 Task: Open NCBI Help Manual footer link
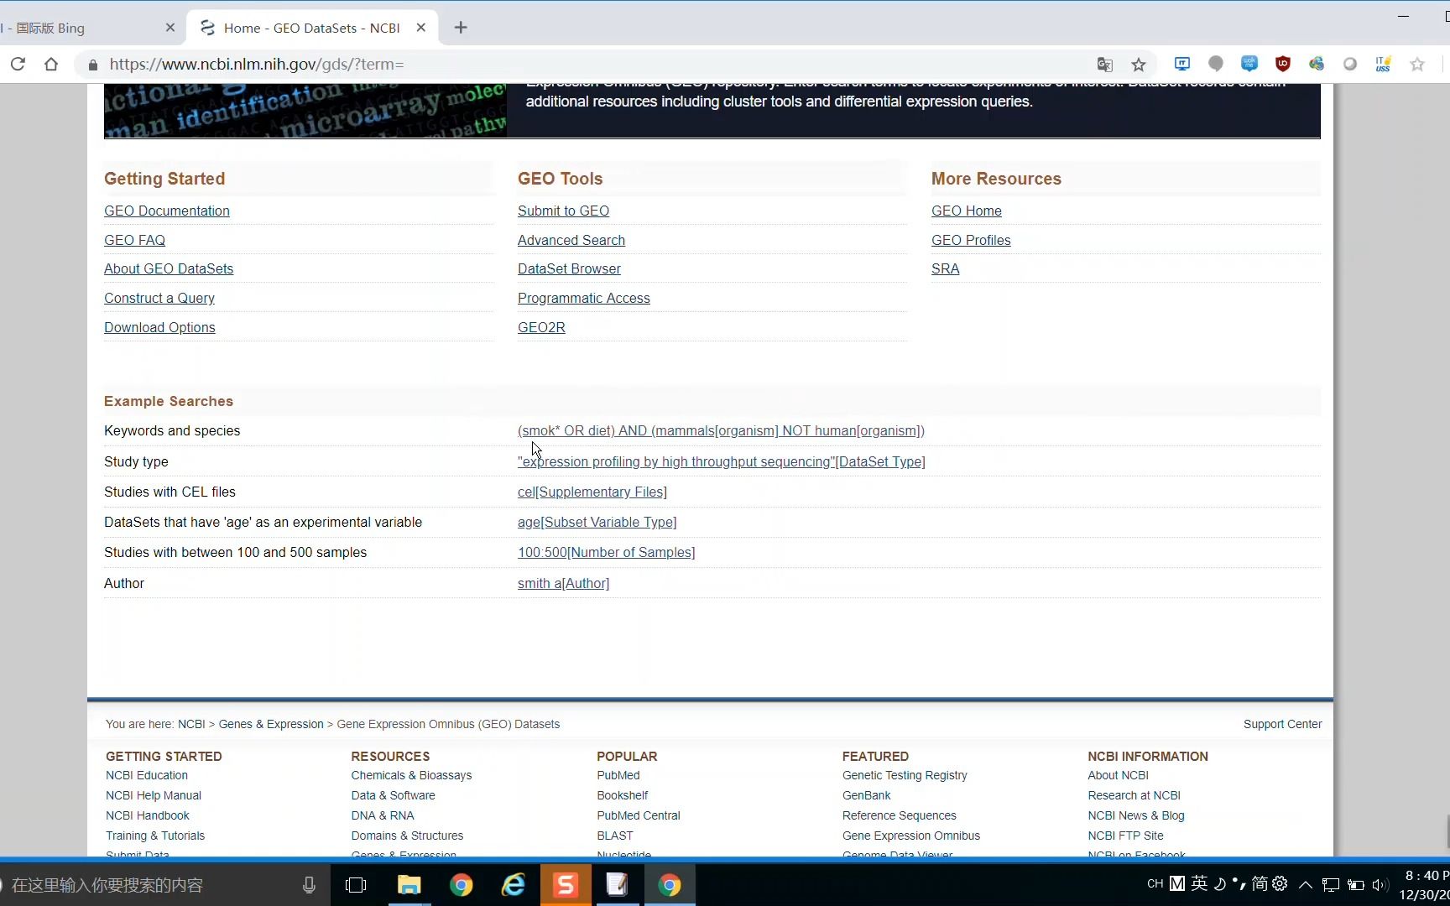pos(154,795)
